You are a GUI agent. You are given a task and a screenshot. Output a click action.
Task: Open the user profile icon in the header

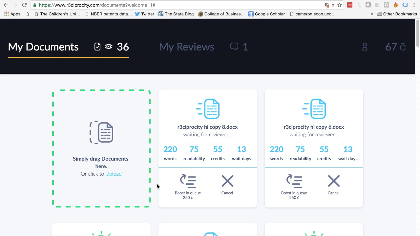[x=365, y=47]
